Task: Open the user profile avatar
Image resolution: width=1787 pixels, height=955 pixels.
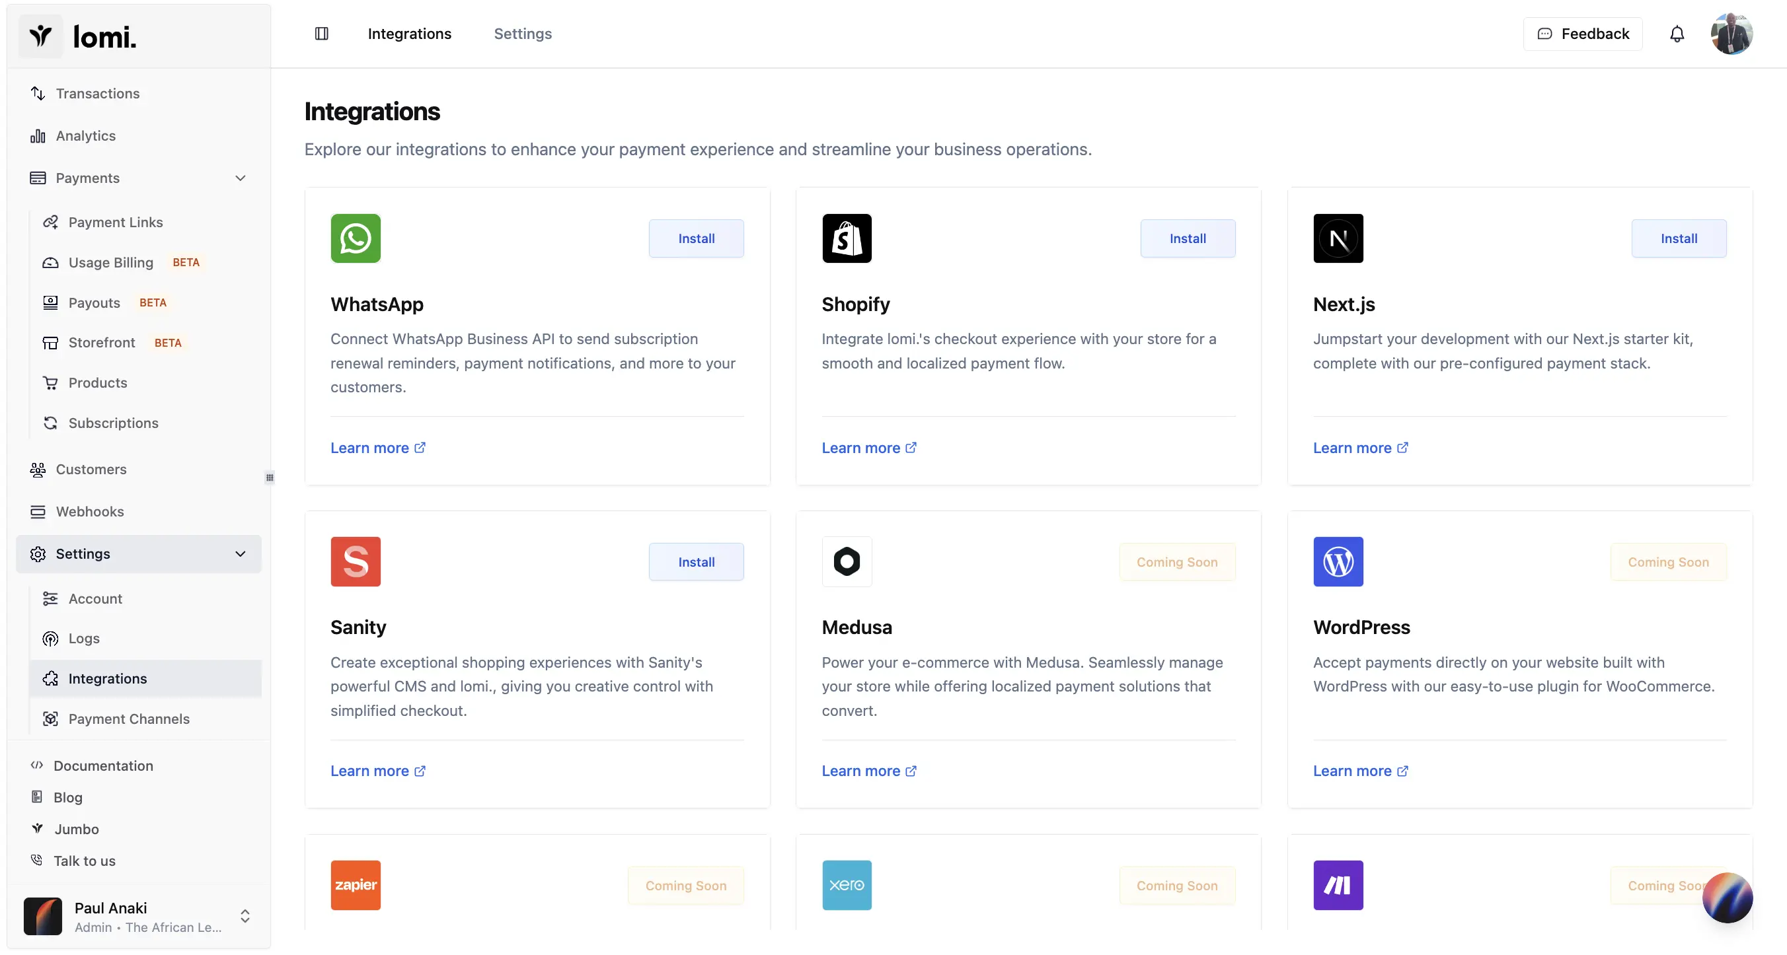Action: click(1731, 33)
